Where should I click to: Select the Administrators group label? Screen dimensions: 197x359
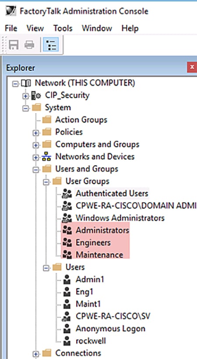(x=102, y=230)
